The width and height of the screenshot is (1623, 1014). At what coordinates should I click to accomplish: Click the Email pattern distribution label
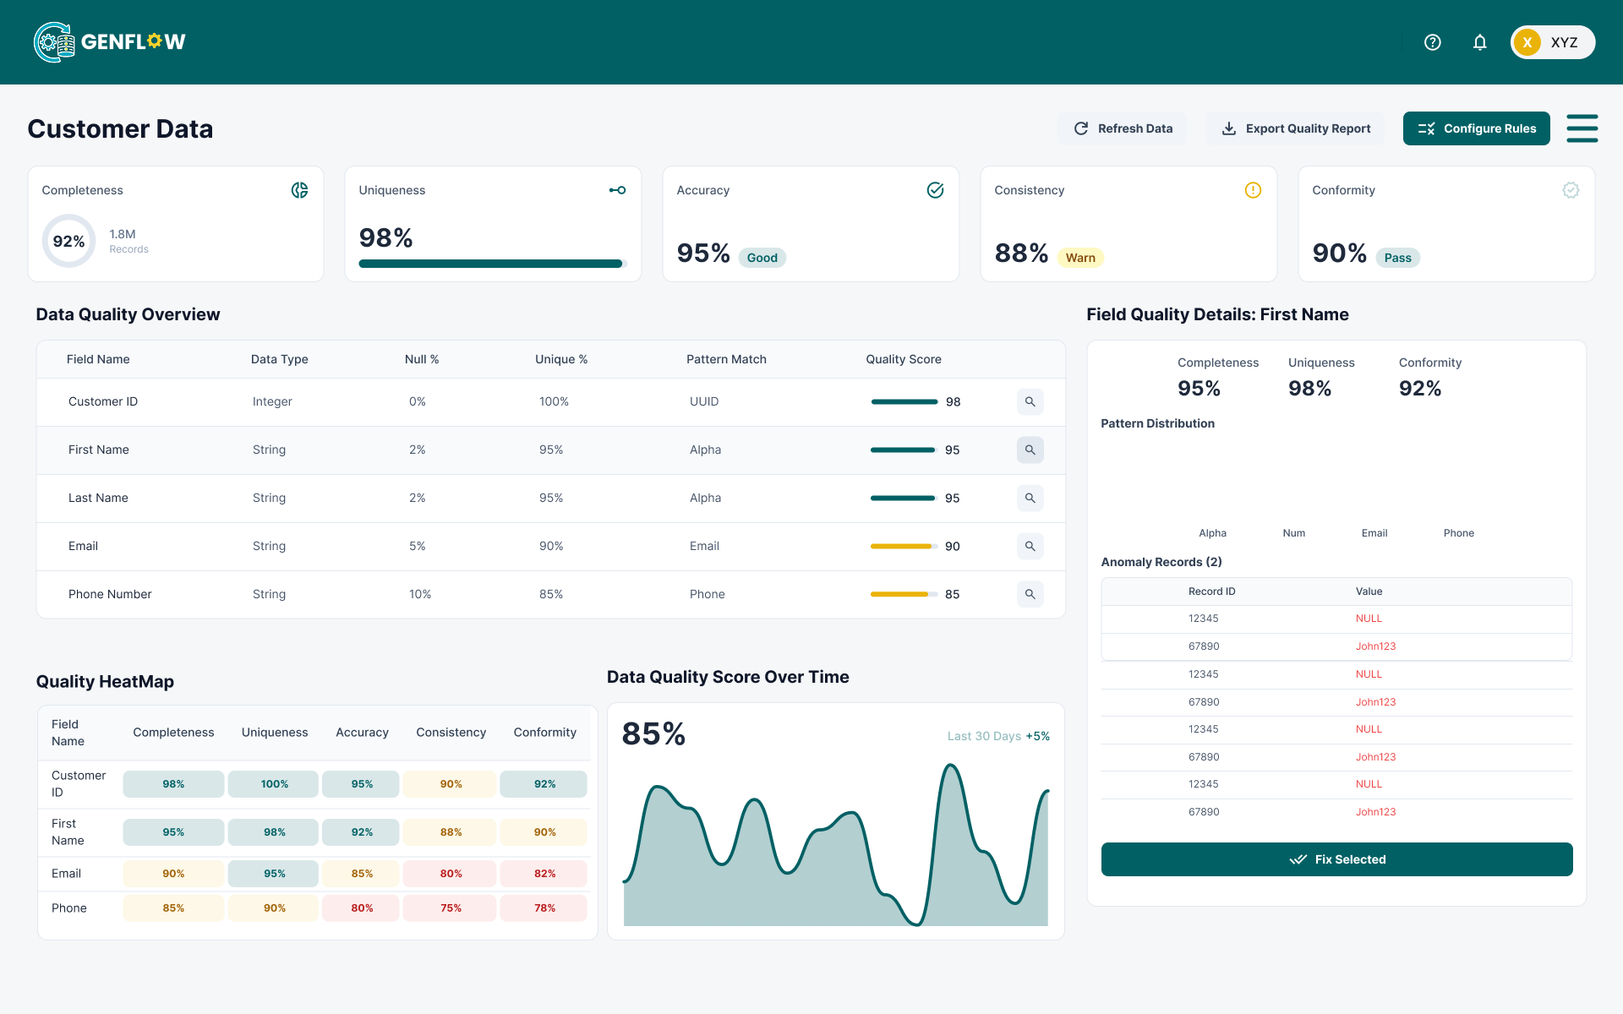(1374, 533)
